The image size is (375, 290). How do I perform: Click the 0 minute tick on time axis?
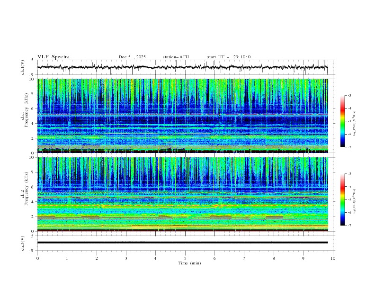[x=37, y=258]
